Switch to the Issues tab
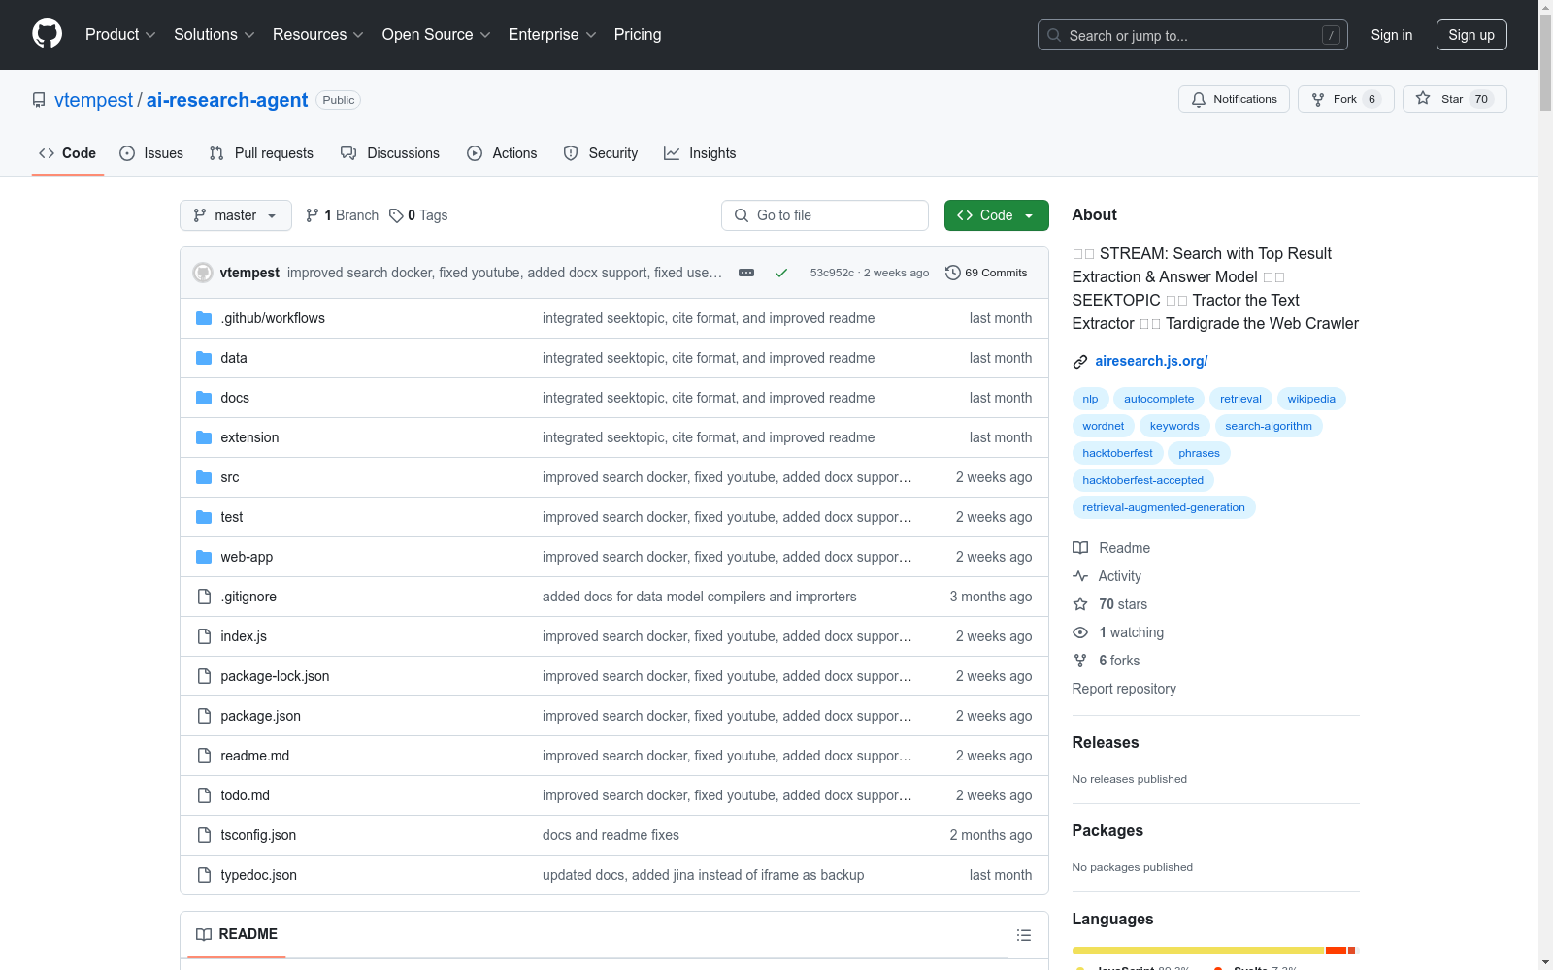1553x970 pixels. click(151, 153)
